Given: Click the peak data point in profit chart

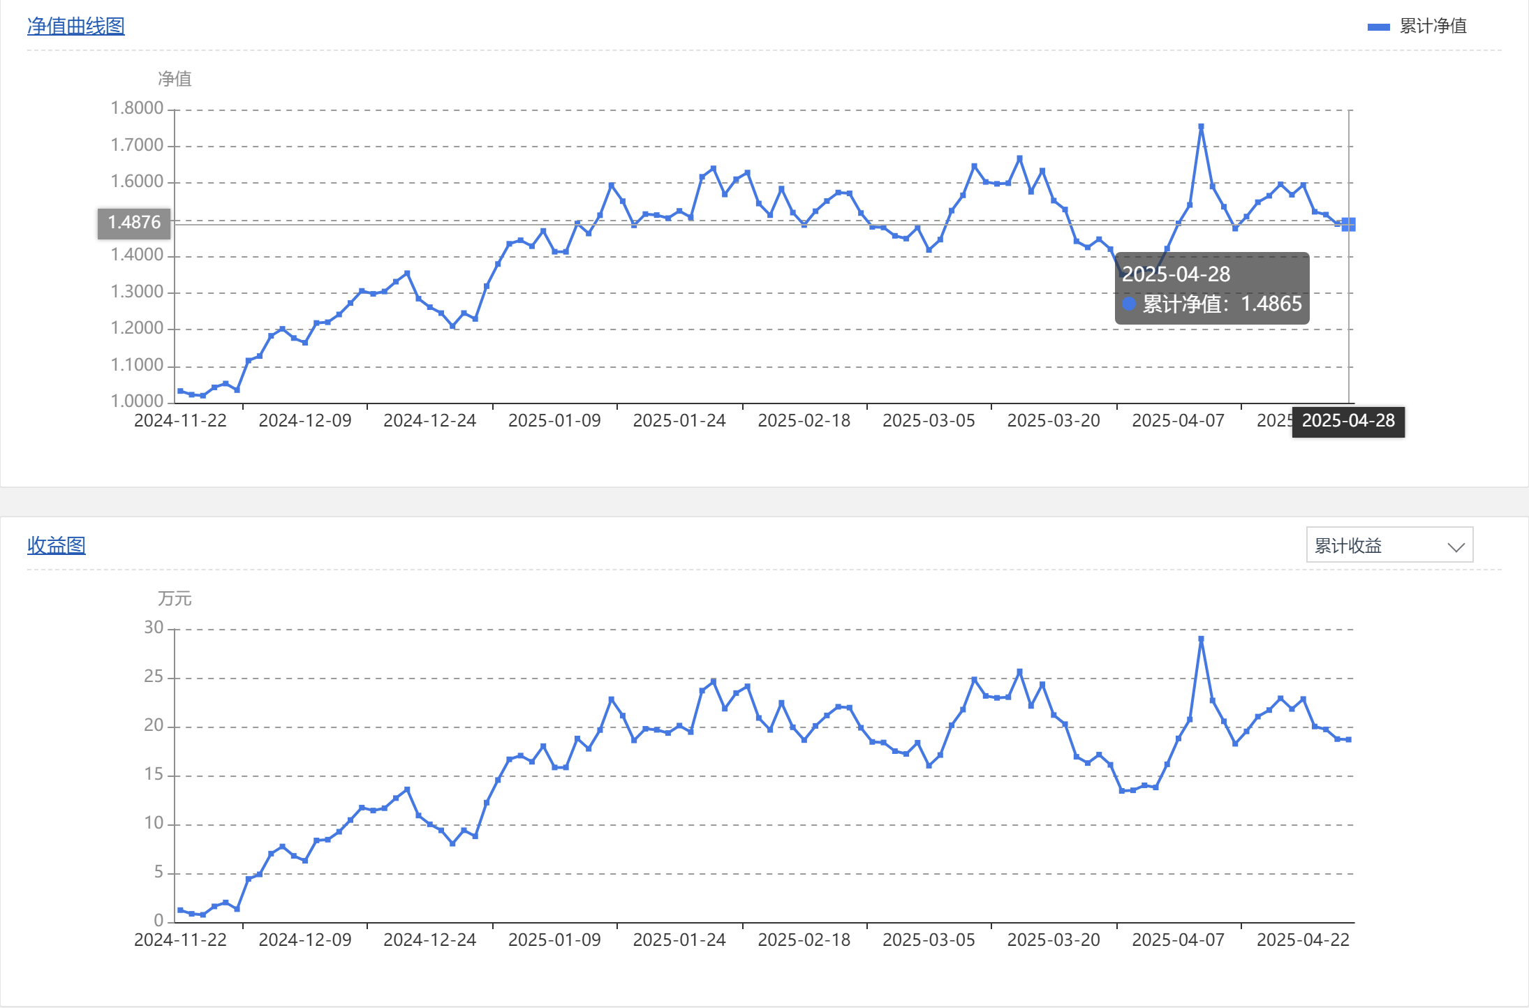Looking at the screenshot, I should (1201, 639).
